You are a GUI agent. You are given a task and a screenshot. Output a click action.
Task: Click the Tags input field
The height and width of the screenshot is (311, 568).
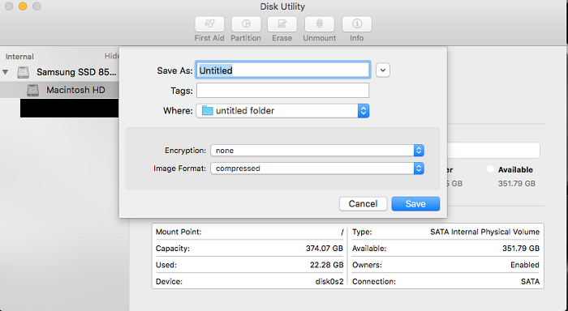(283, 91)
